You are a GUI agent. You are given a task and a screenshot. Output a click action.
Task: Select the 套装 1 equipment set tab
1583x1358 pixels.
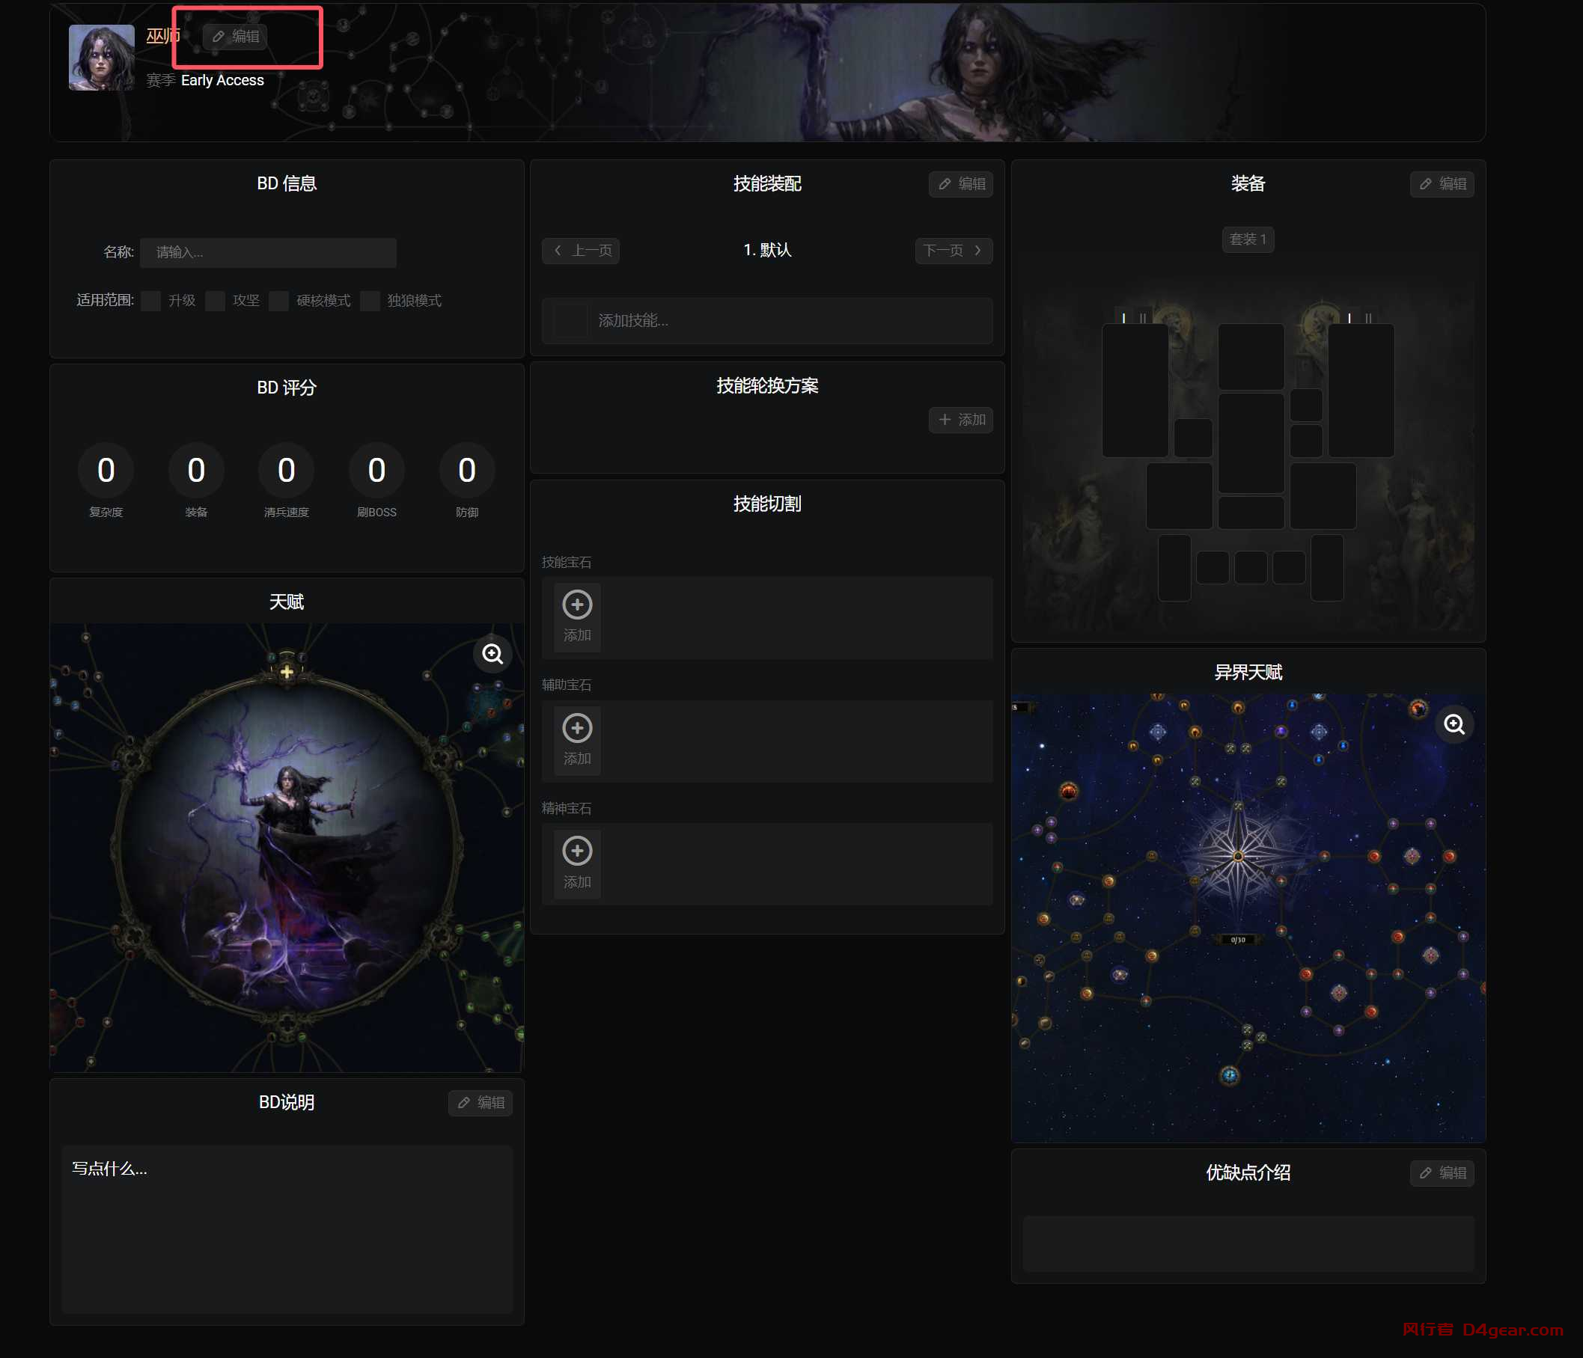click(1248, 240)
